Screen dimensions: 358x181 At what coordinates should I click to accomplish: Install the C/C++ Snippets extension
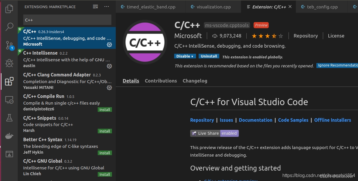click(x=105, y=131)
